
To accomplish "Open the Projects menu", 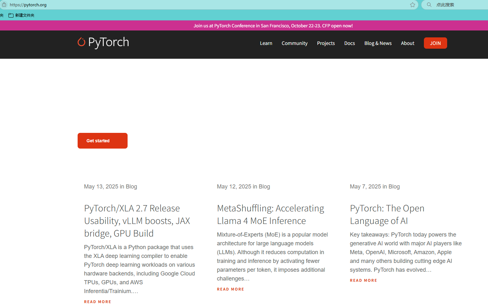I will coord(326,43).
